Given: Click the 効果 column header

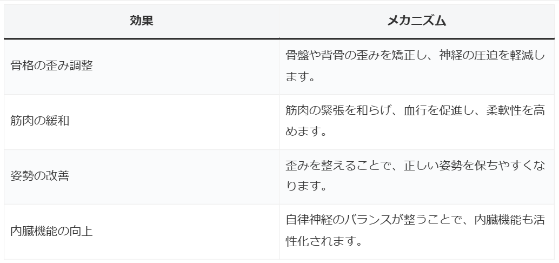Looking at the screenshot, I should point(142,21).
